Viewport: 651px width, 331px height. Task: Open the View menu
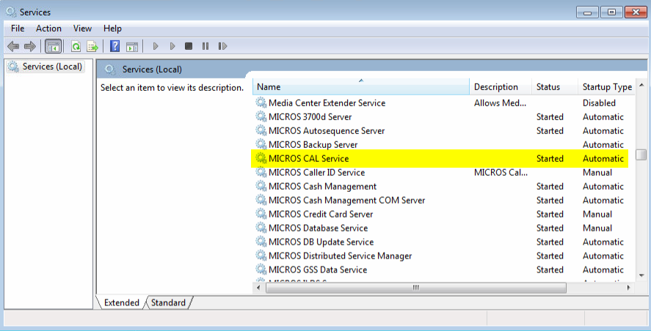point(82,29)
